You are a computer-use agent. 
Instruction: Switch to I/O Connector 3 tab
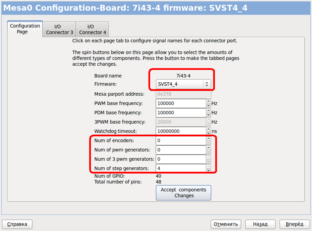point(59,30)
